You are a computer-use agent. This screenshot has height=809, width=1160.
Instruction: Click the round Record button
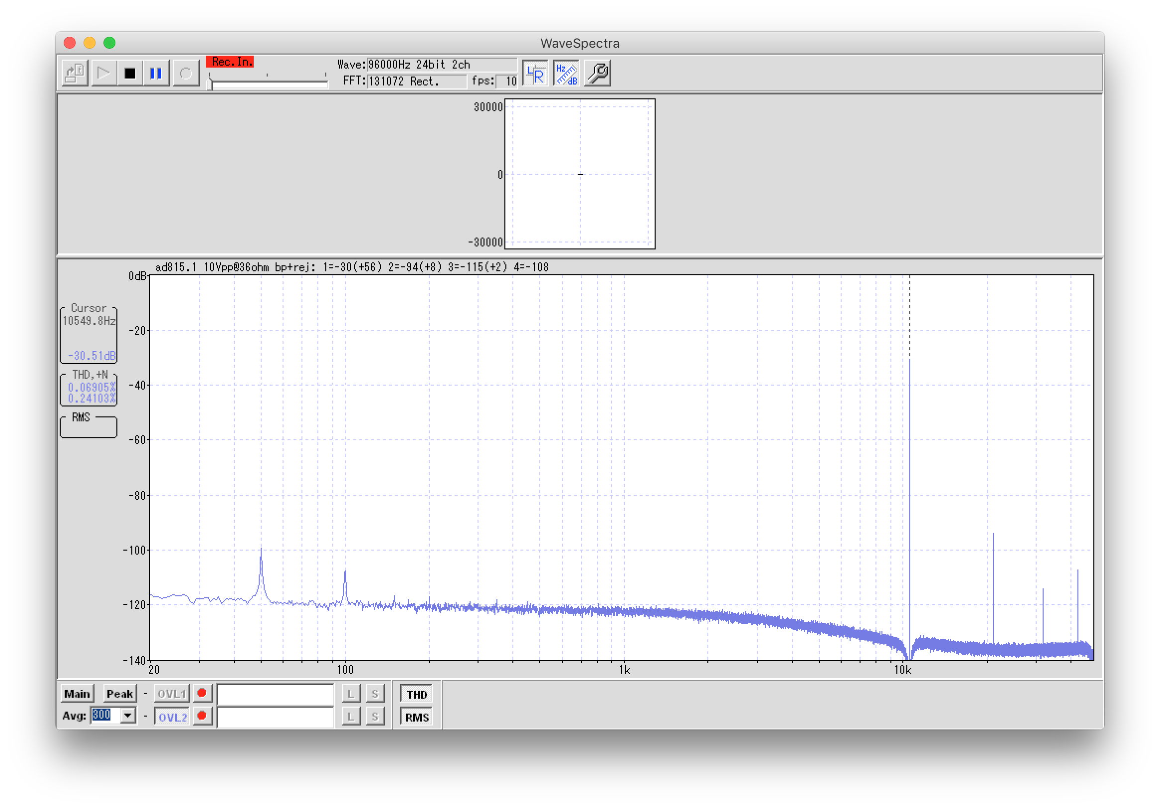pos(186,74)
